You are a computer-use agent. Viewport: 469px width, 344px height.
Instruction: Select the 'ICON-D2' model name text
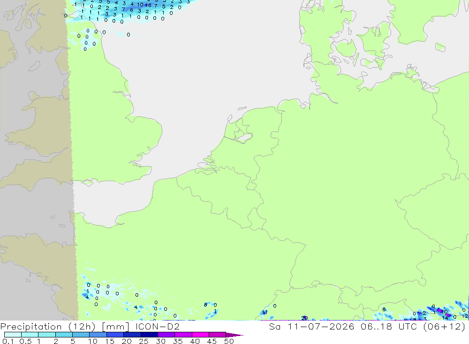[x=157, y=326]
